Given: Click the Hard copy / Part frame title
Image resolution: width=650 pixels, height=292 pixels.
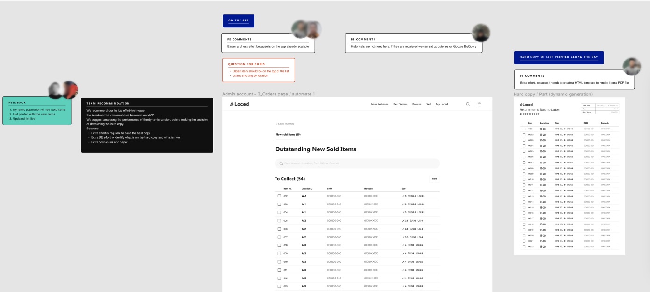Looking at the screenshot, I should [553, 94].
